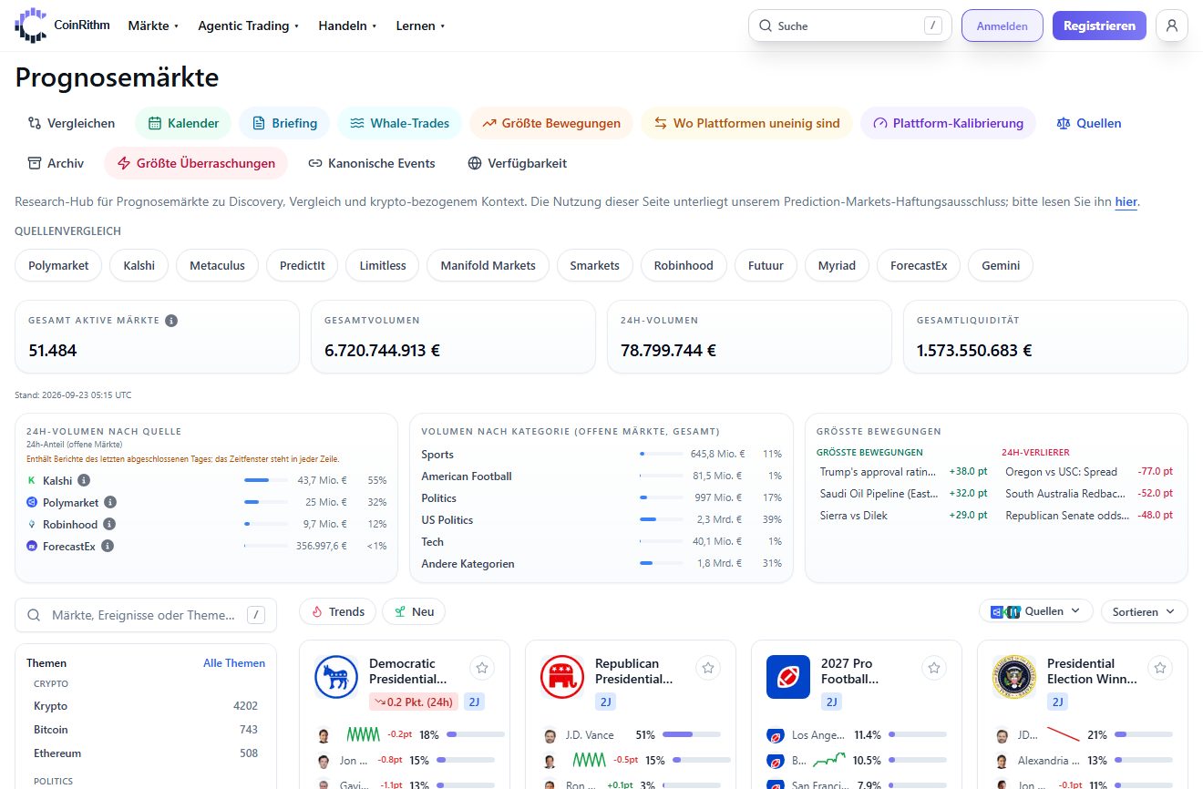Click the Registrieren button
Viewport: 1203px width, 789px height.
(1099, 26)
